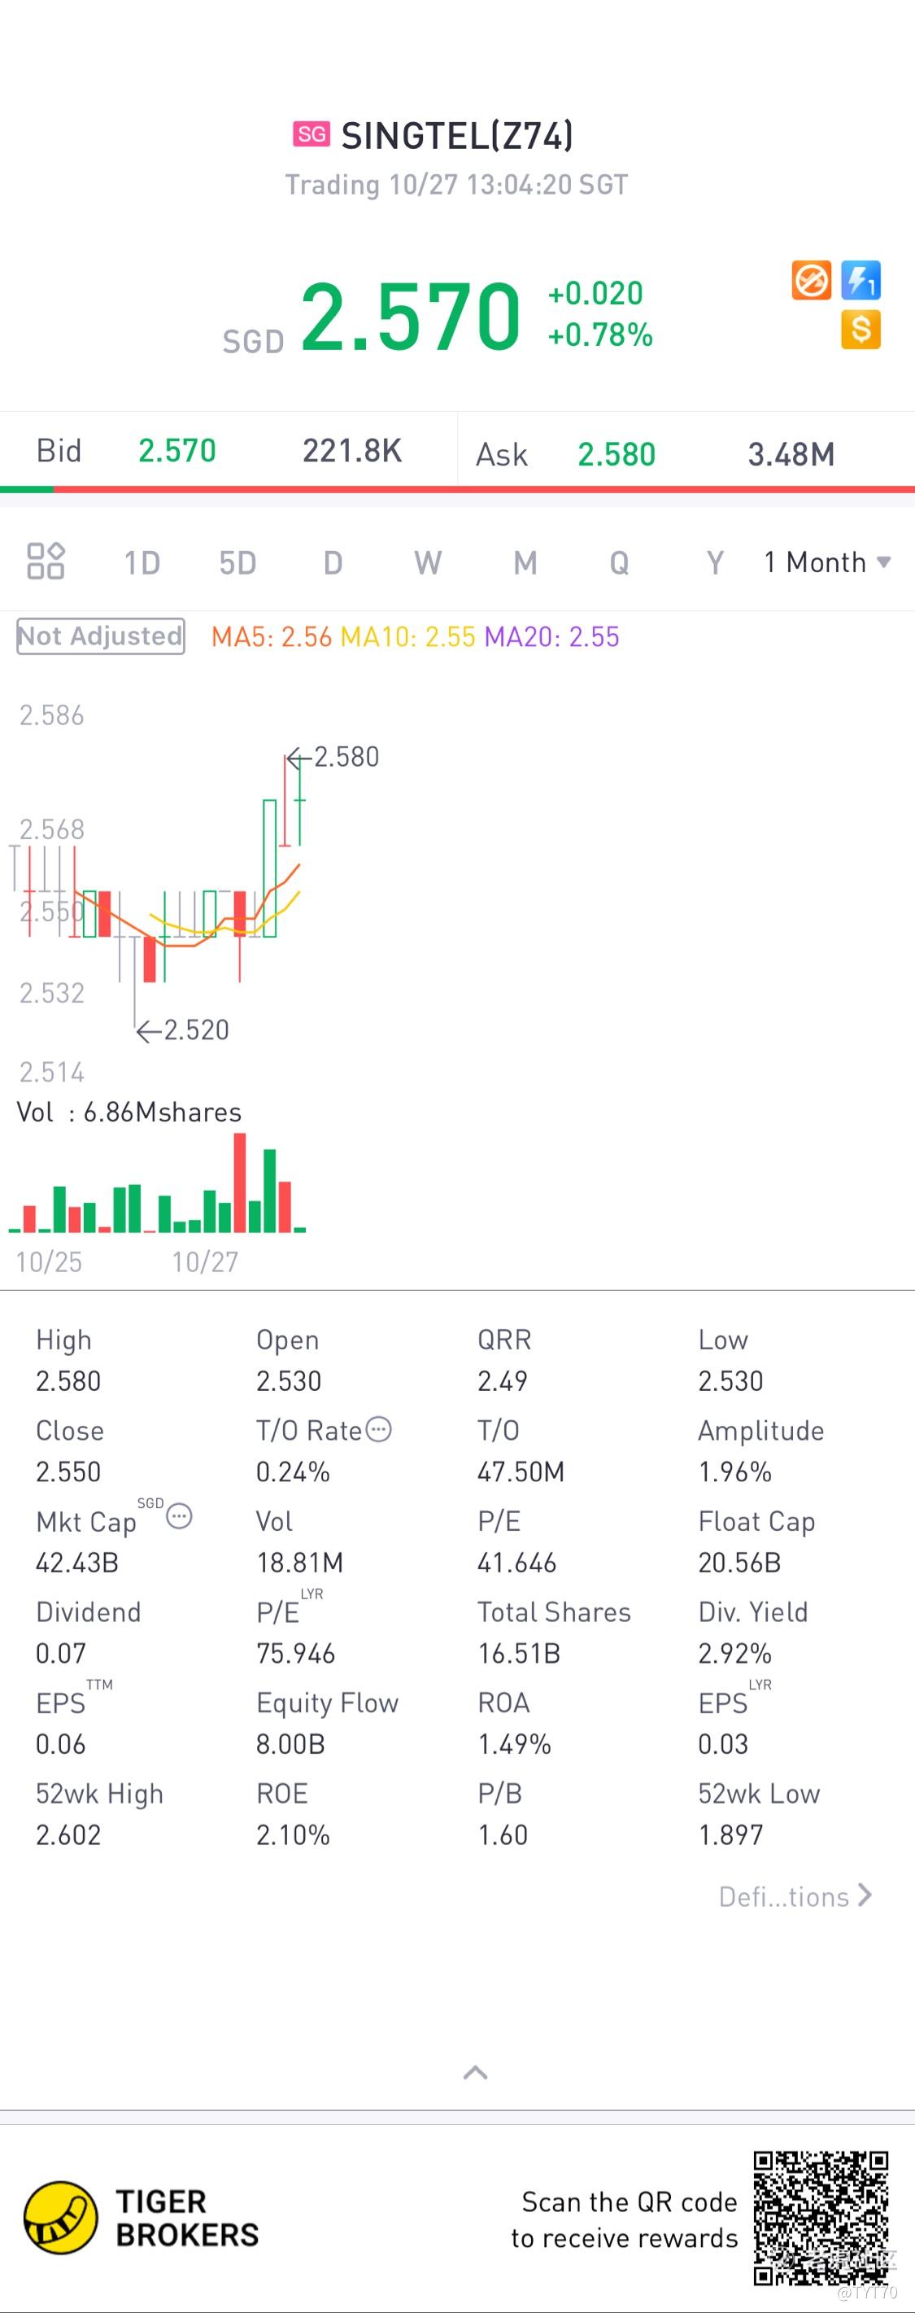
Task: Open the 1 Month period dropdown
Action: tap(827, 562)
